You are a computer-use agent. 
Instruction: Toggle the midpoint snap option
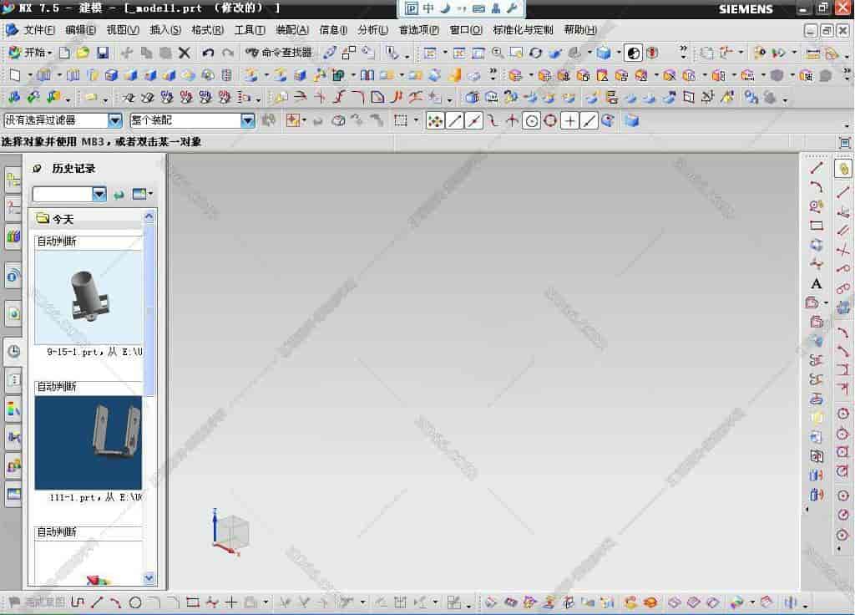click(474, 120)
